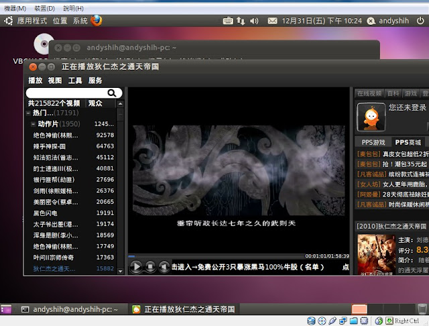Collapse the 动作片 category node
Image resolution: width=429 pixels, height=326 pixels.
[x=33, y=124]
